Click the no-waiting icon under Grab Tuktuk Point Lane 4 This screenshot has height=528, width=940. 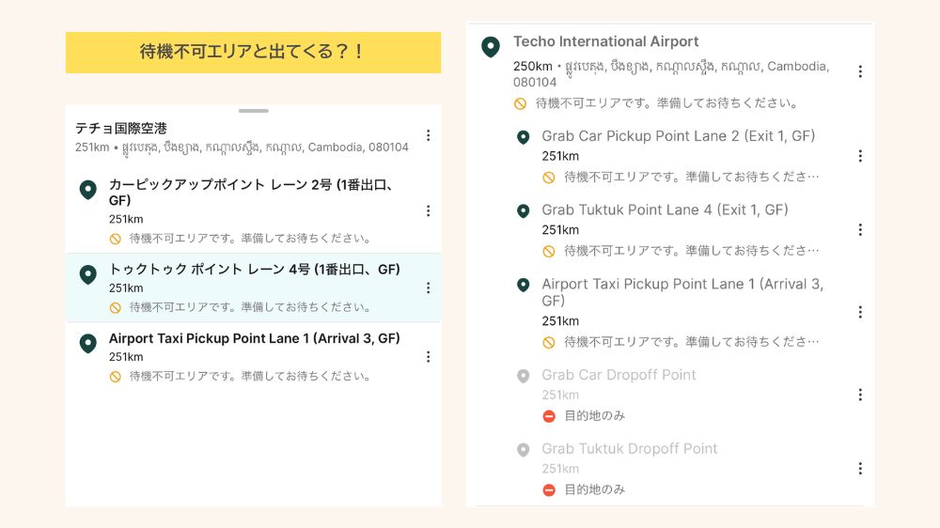tap(549, 252)
